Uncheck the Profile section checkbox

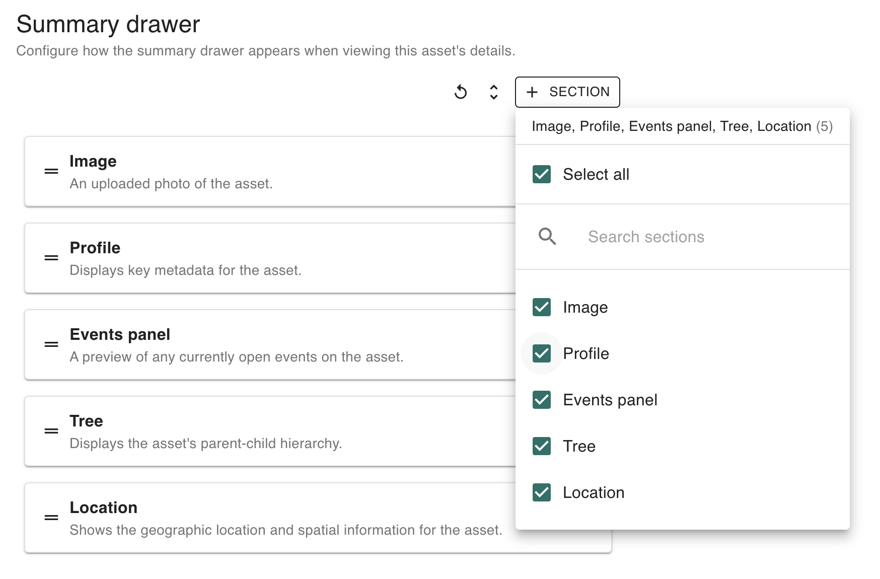click(x=542, y=353)
